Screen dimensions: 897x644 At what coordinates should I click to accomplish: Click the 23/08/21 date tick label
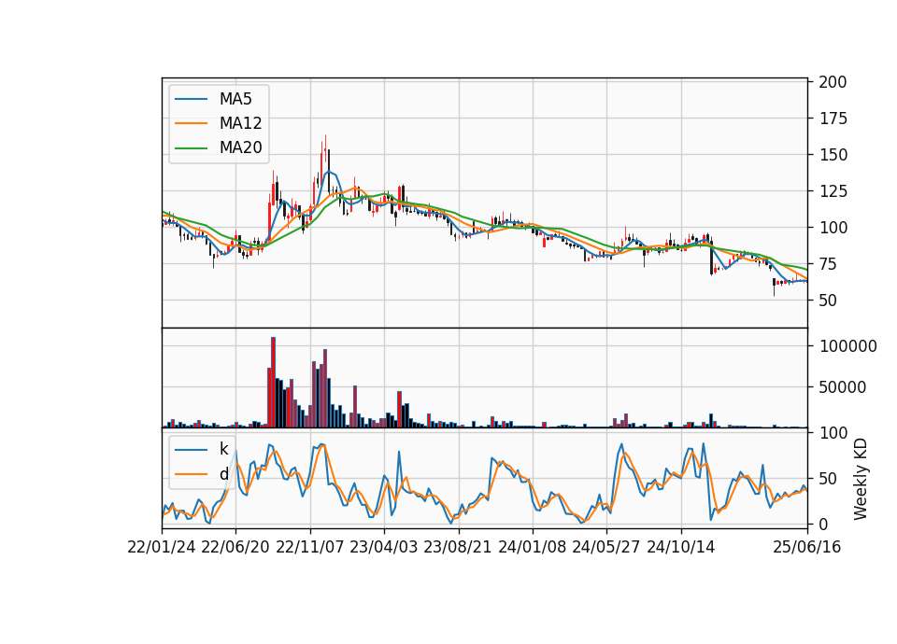pos(458,548)
